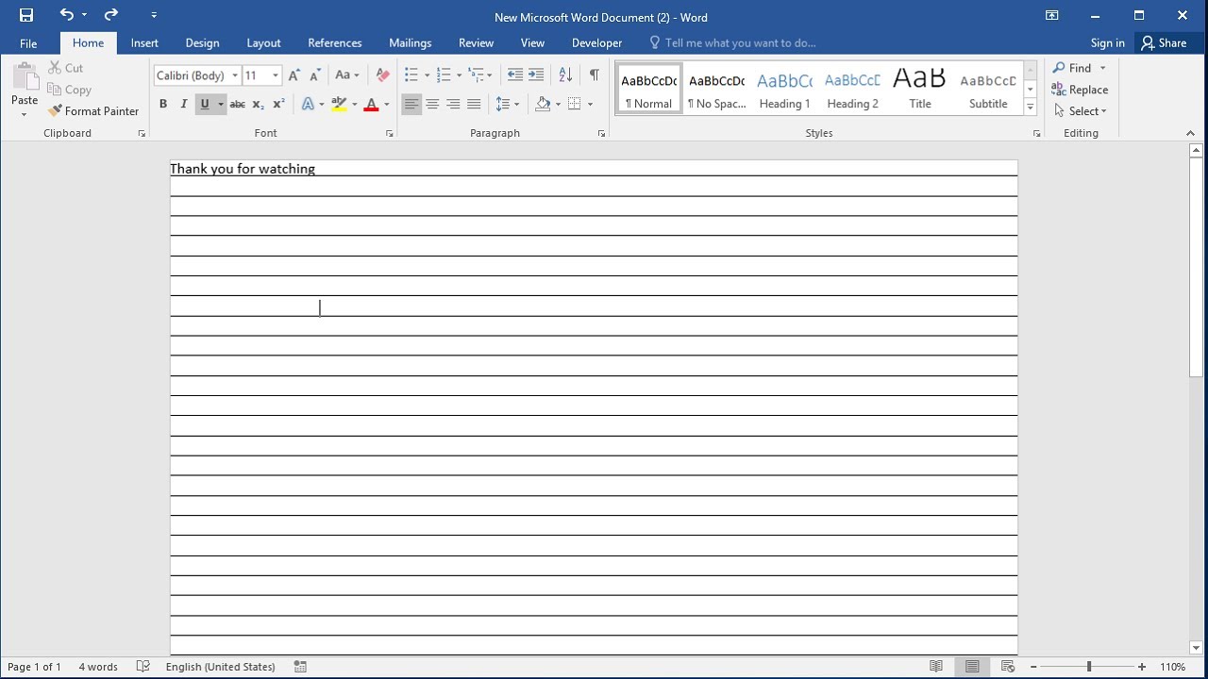This screenshot has width=1208, height=679.
Task: Open the Borders dropdown arrow
Action: coord(590,104)
